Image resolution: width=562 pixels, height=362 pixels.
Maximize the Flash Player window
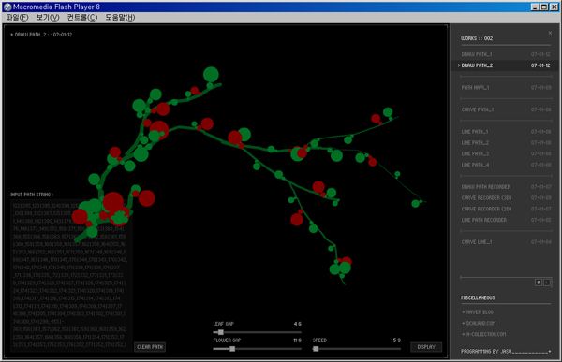(543, 7)
